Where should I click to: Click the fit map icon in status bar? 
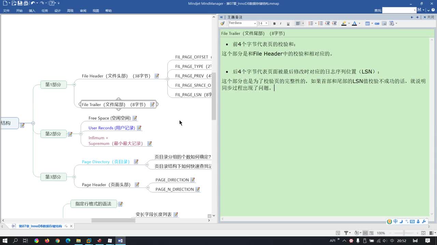(423, 233)
